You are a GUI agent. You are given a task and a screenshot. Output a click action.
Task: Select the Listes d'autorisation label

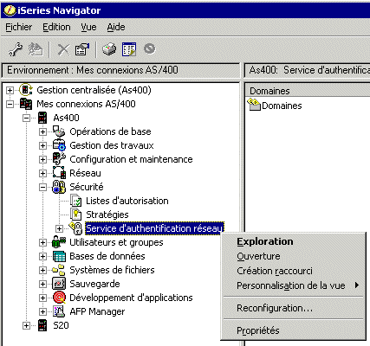click(127, 201)
